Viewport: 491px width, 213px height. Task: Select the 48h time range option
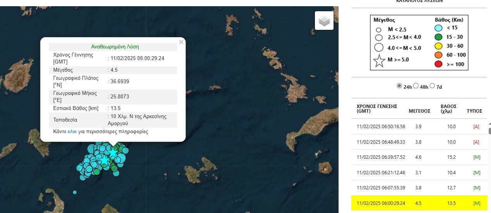point(416,86)
